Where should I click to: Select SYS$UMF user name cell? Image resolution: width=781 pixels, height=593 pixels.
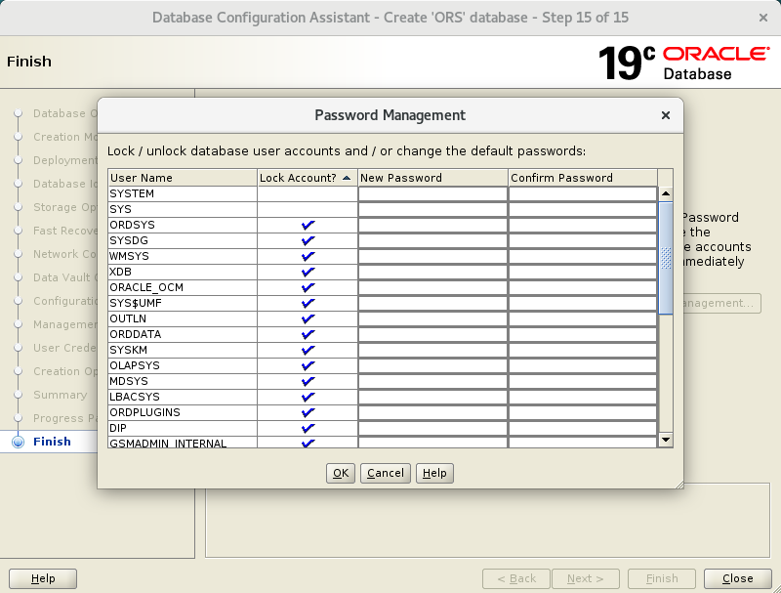(183, 303)
